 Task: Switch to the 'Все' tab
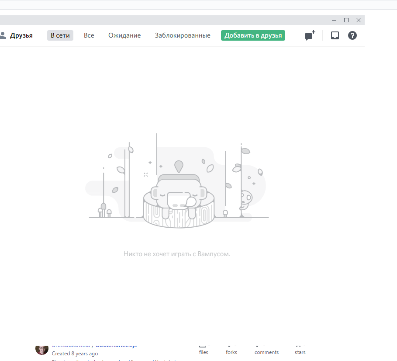89,35
